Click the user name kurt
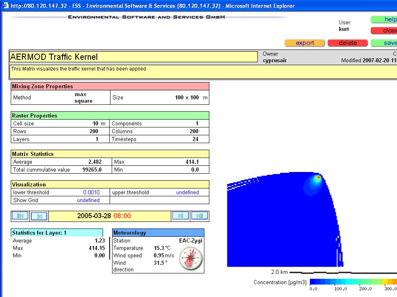 coord(344,29)
